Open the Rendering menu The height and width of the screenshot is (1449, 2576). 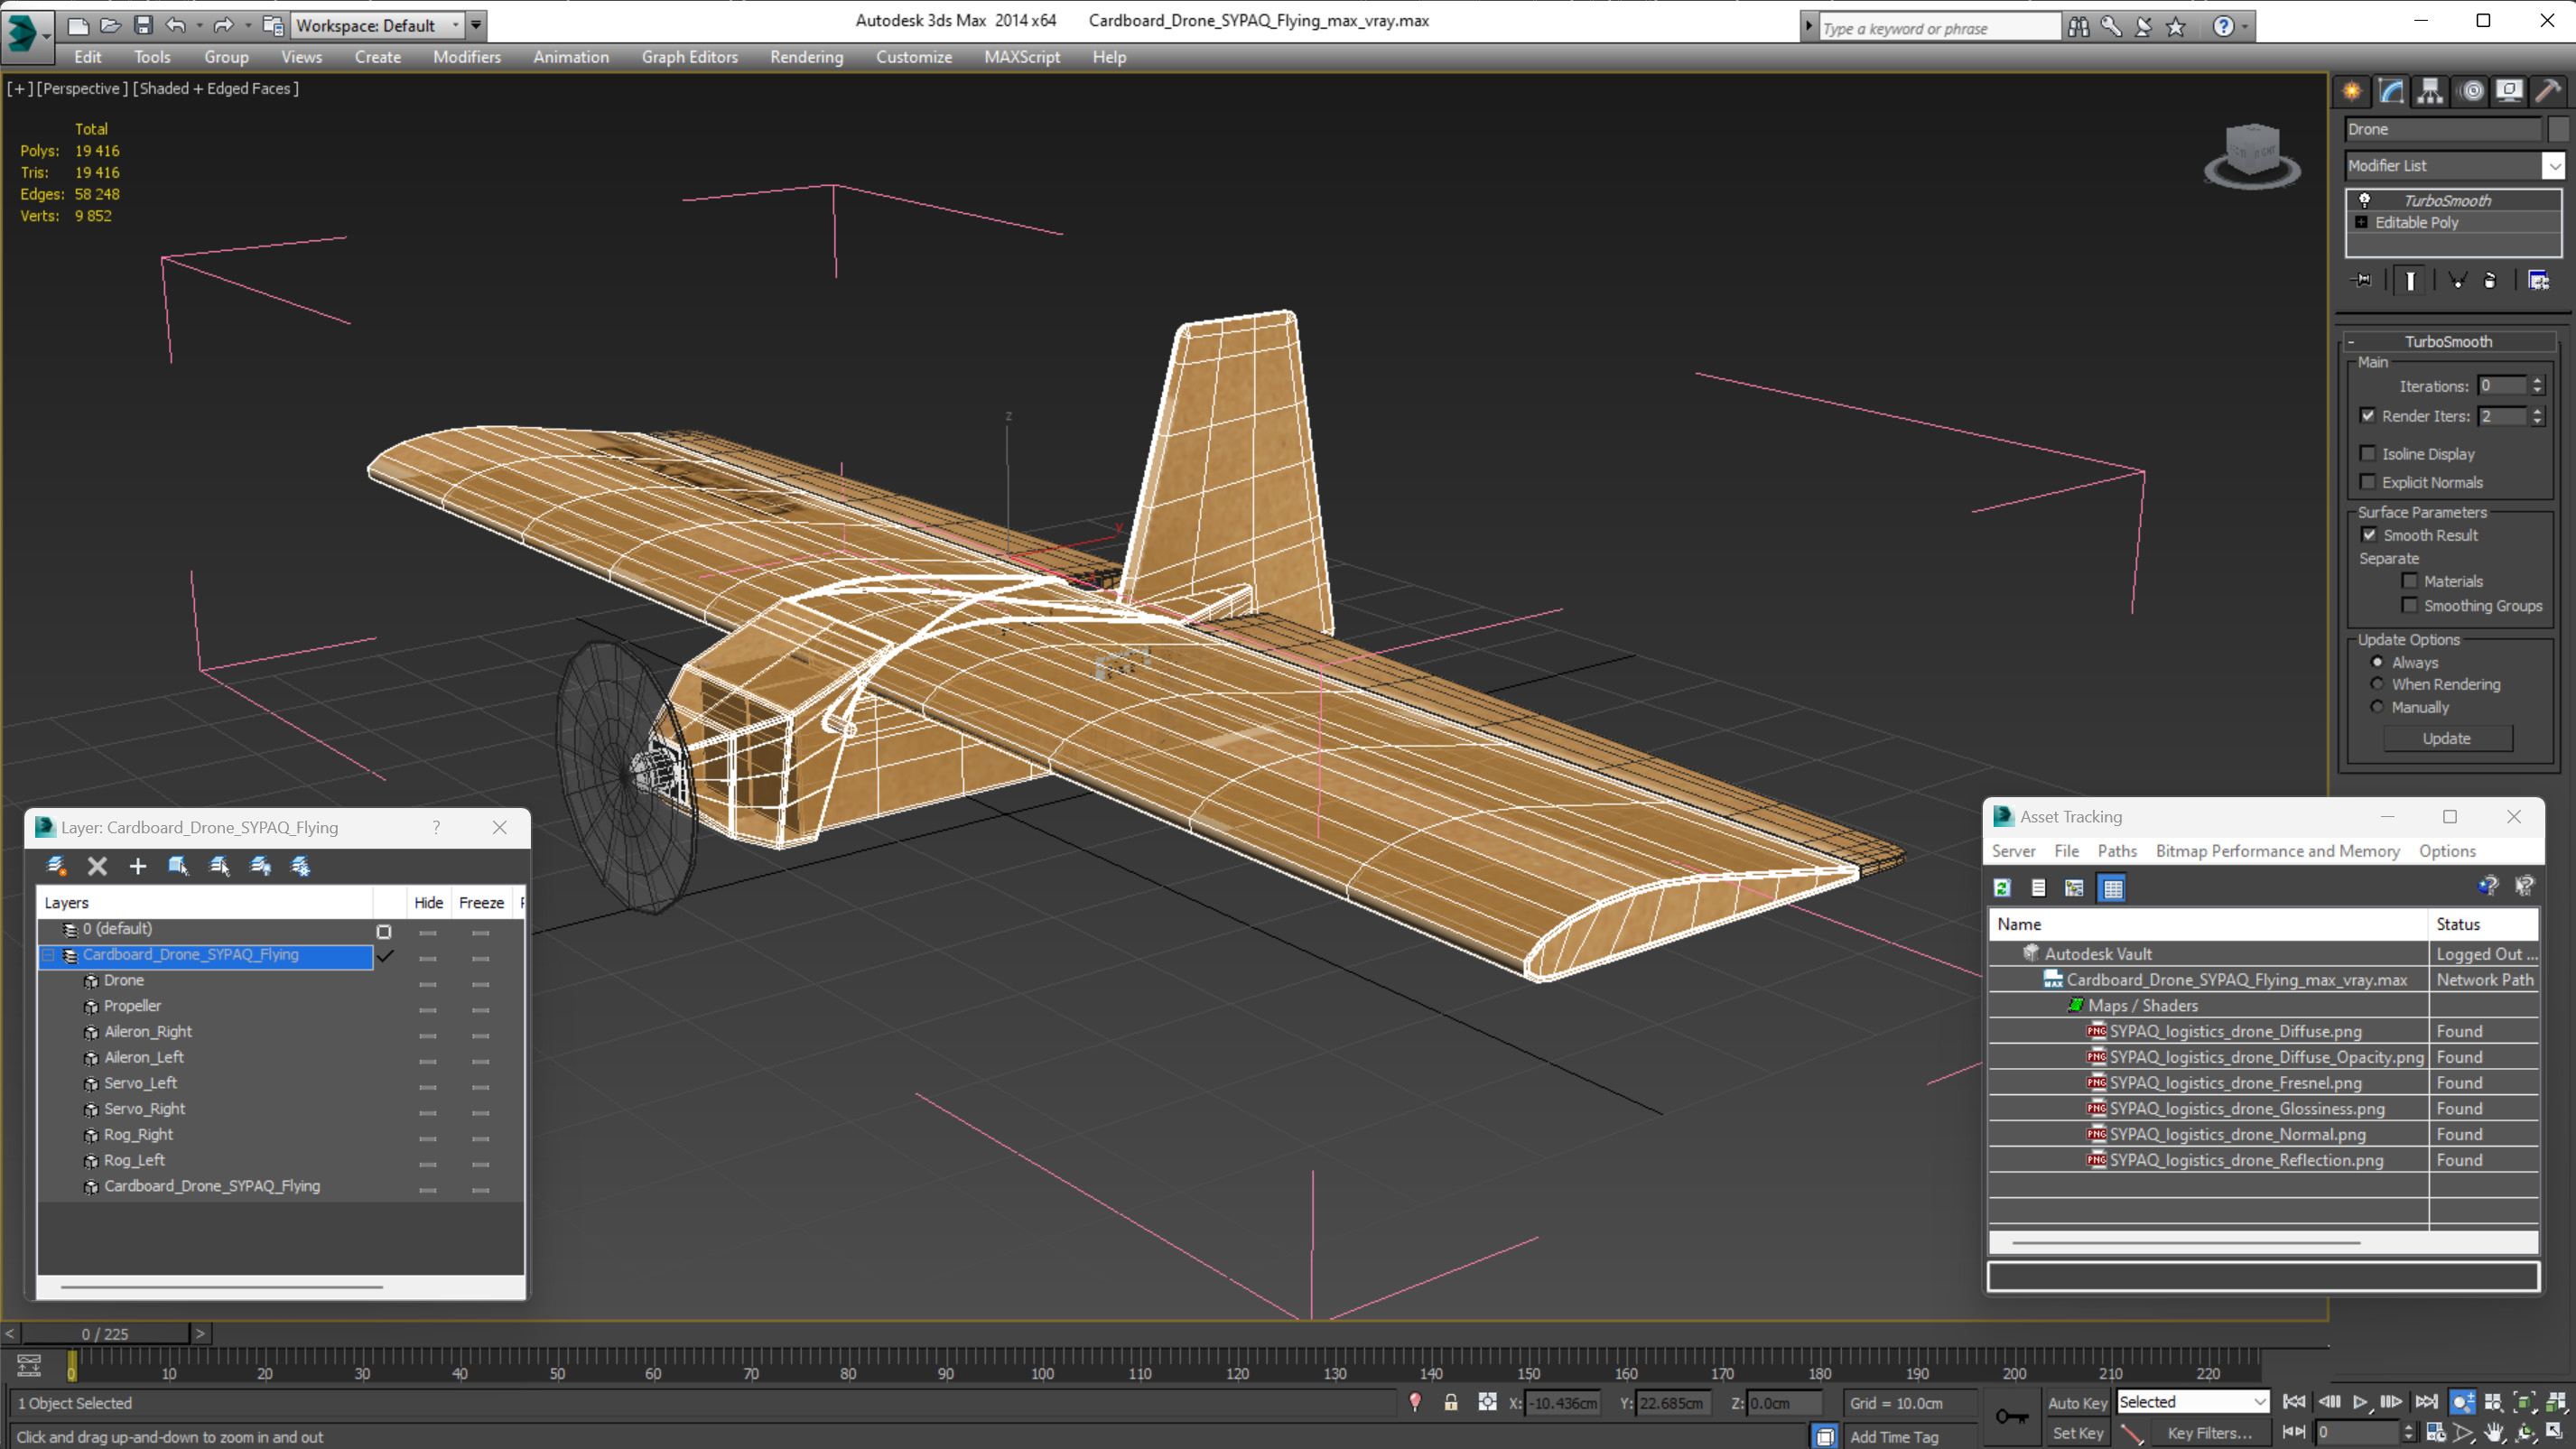click(806, 57)
